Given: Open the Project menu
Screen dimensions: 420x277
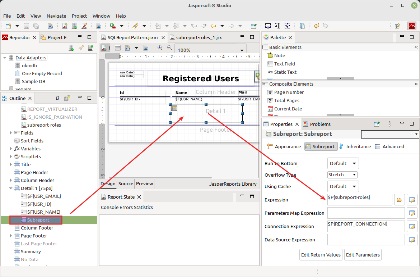Looking at the screenshot, I should pos(79,16).
